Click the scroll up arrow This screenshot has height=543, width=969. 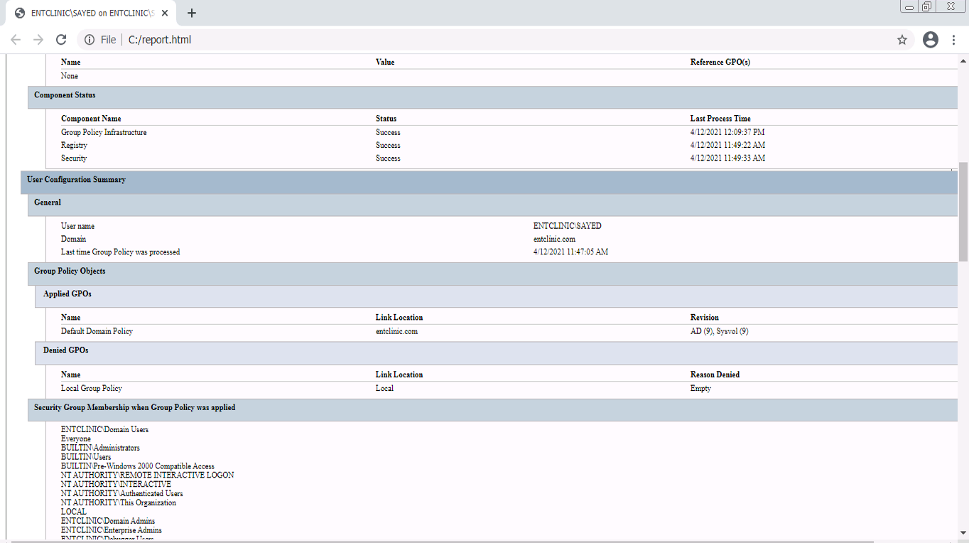[963, 60]
